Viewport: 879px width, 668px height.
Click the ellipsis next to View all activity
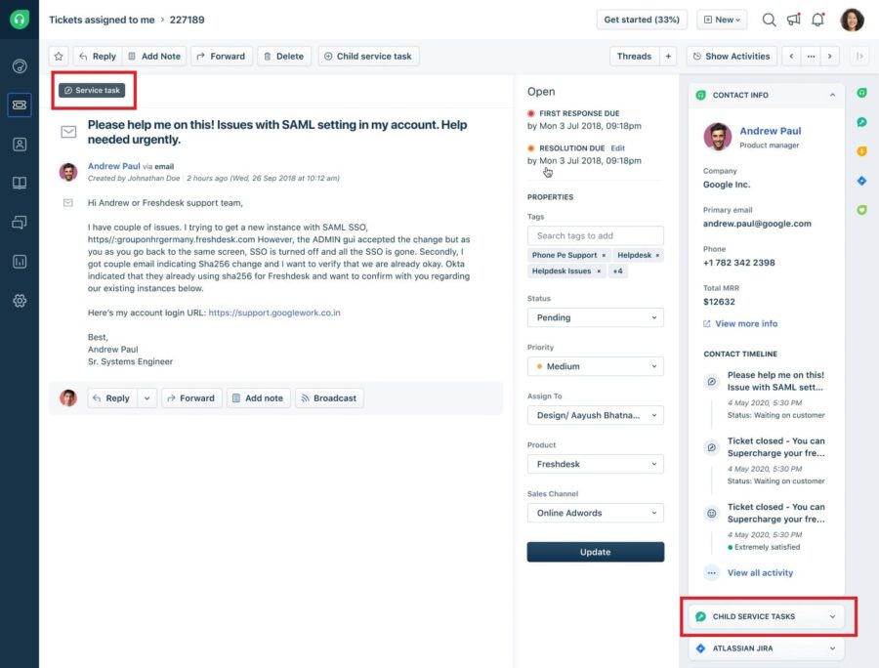(711, 572)
